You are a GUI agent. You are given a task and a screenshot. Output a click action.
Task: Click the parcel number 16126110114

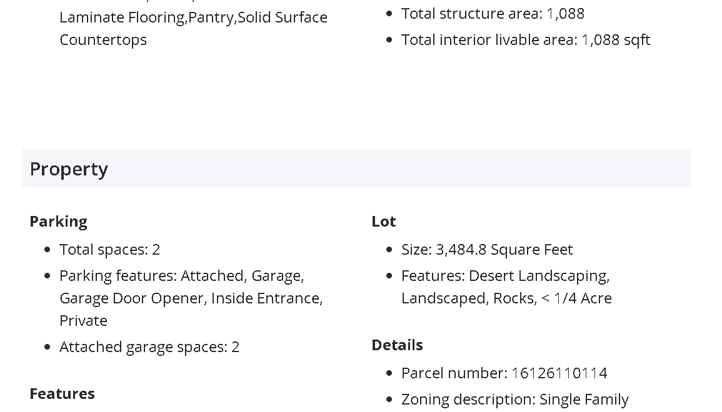point(559,373)
